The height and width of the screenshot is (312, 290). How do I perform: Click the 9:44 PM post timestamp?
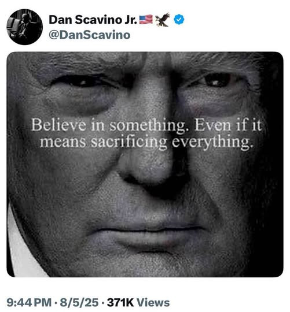(29, 302)
